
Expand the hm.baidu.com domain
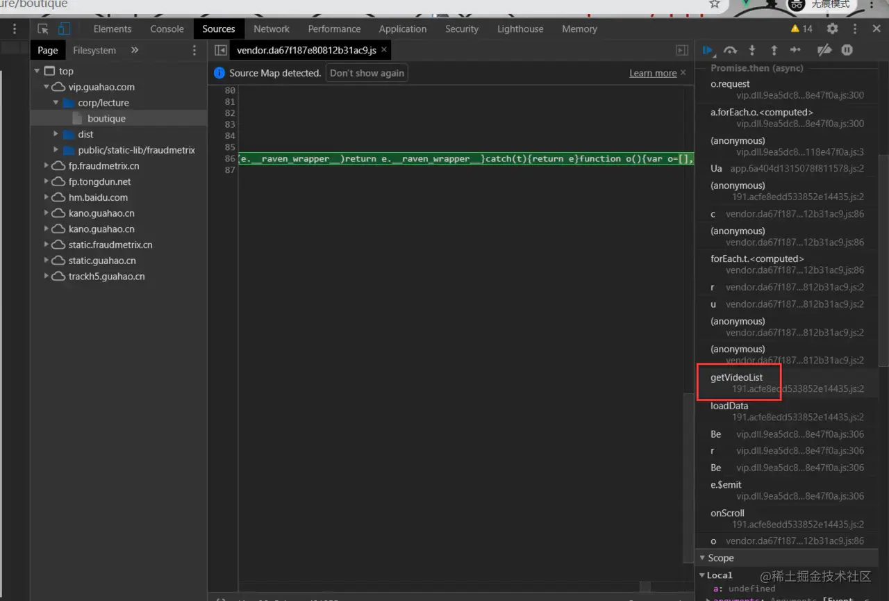pos(47,197)
